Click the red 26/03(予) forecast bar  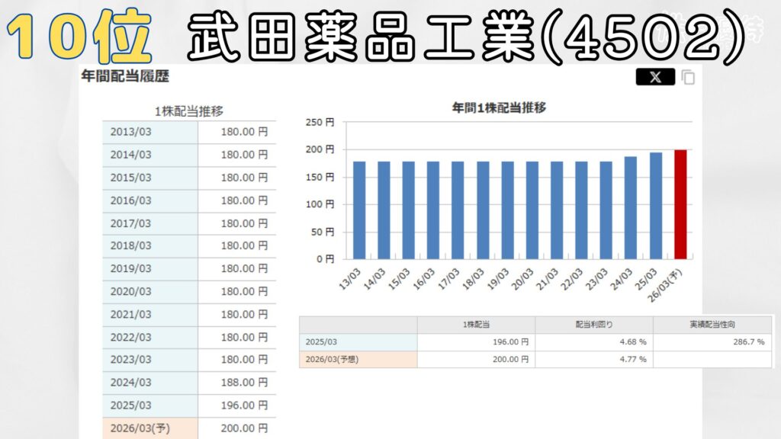[x=680, y=204]
